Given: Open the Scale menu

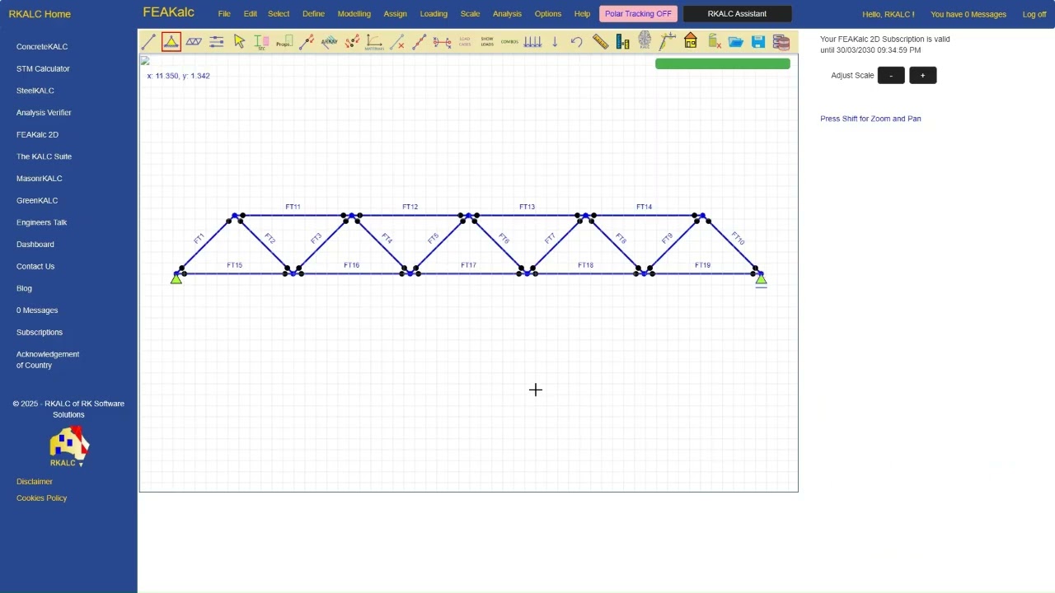Looking at the screenshot, I should (x=470, y=14).
